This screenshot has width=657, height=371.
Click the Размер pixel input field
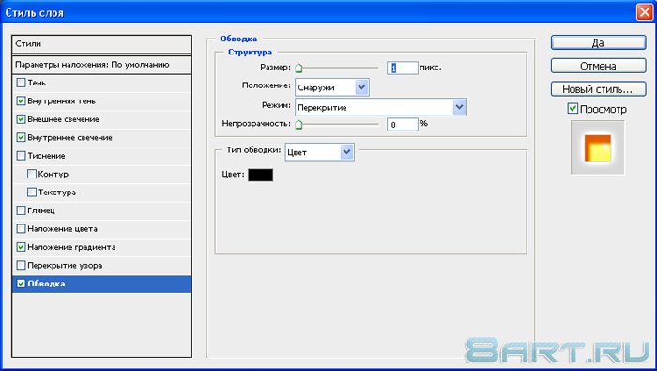point(403,68)
